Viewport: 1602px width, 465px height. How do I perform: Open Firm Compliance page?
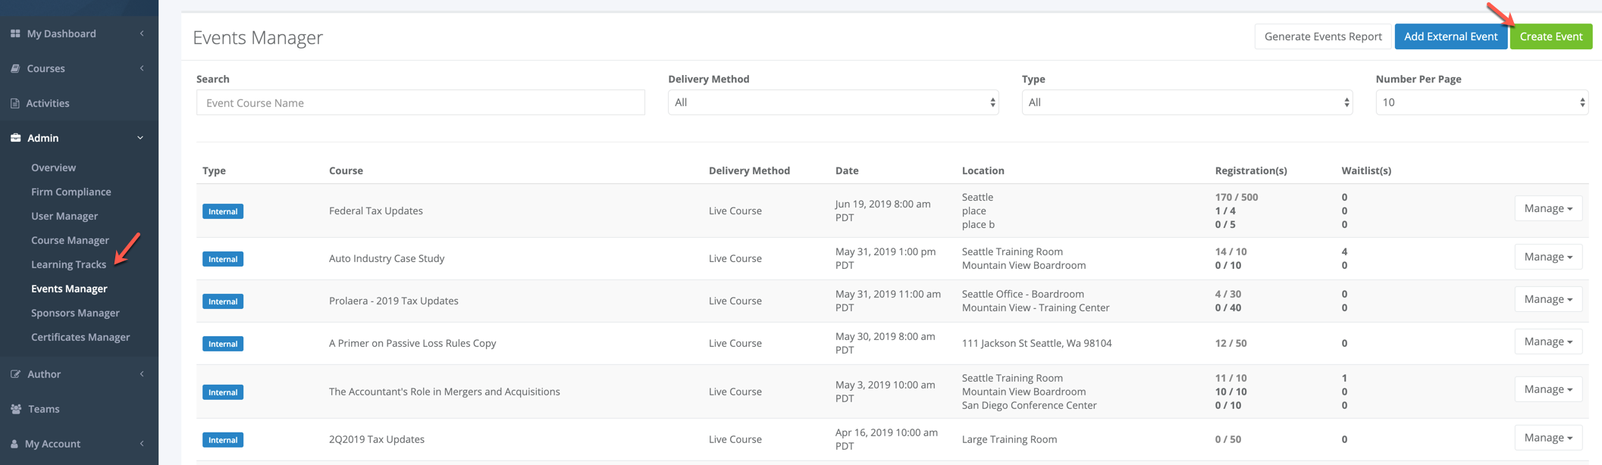[71, 192]
